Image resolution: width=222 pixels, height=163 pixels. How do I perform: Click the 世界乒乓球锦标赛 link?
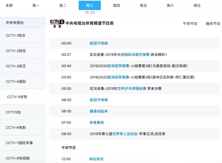click(x=132, y=89)
